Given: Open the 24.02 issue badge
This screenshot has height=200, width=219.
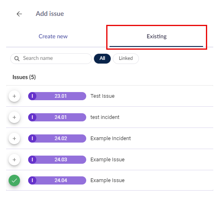Looking at the screenshot, I should [x=57, y=138].
